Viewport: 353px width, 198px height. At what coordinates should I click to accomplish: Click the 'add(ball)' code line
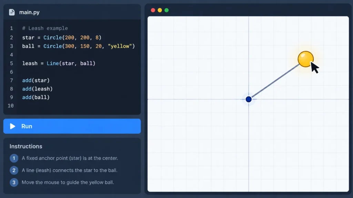[36, 97]
